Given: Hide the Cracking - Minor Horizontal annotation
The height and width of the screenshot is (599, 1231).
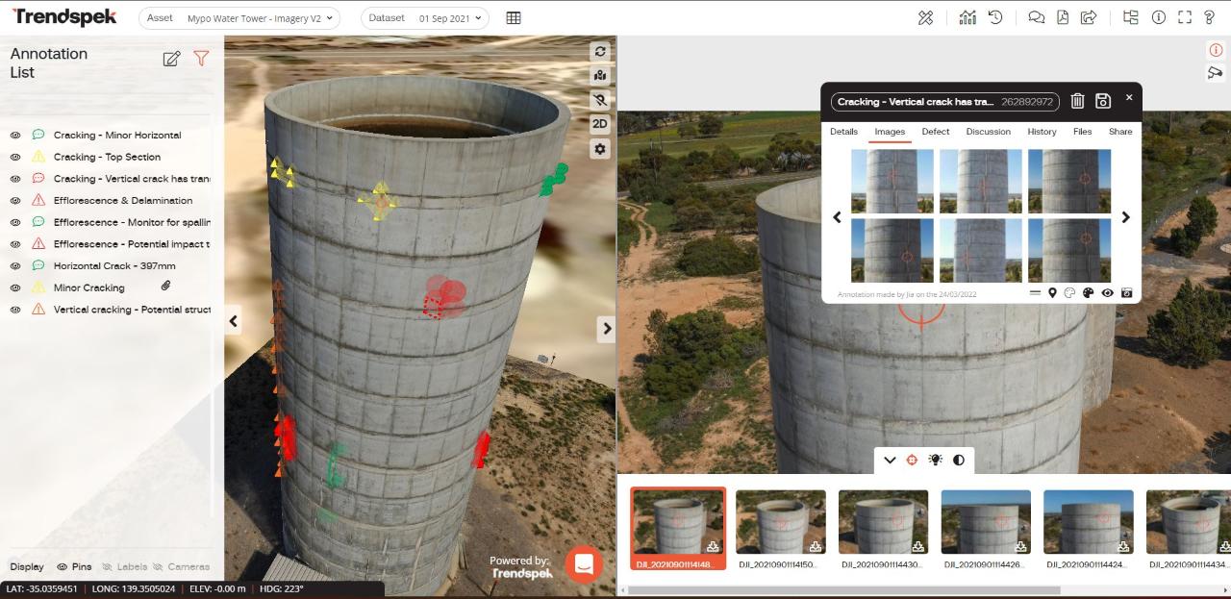Looking at the screenshot, I should pos(15,136).
